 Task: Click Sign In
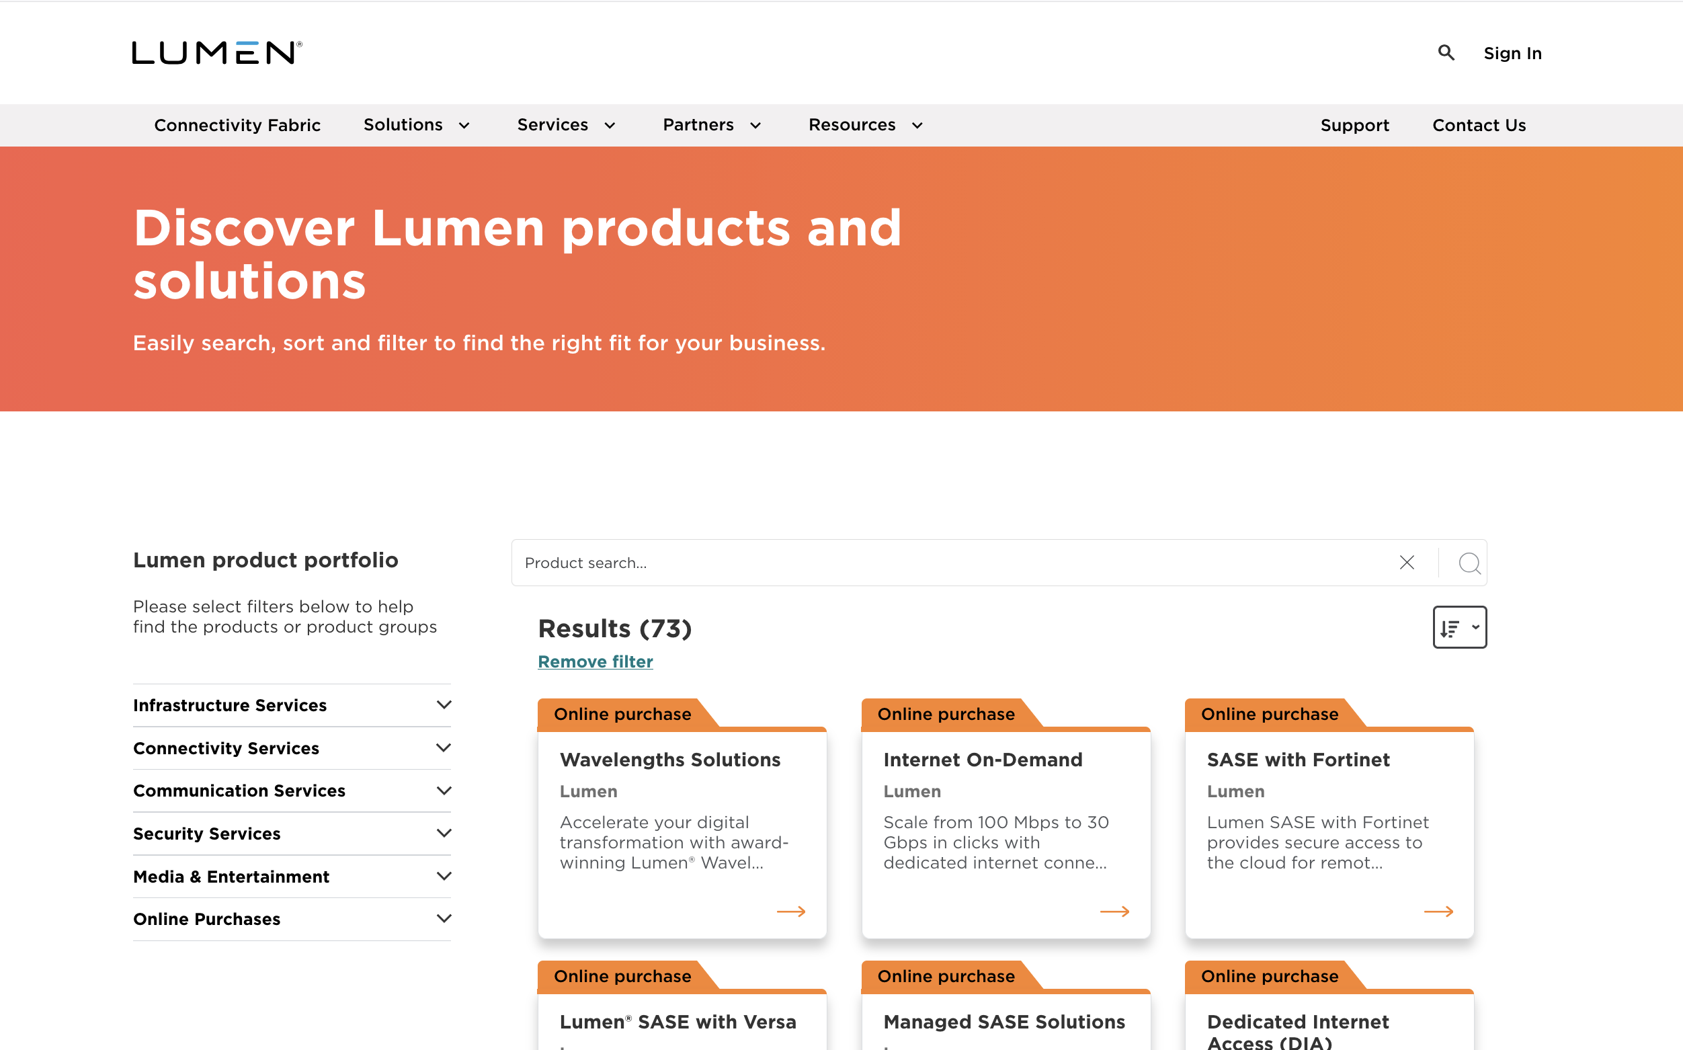[1512, 54]
